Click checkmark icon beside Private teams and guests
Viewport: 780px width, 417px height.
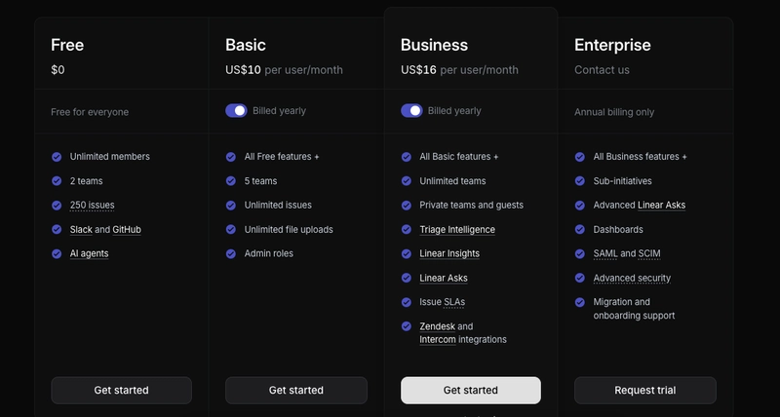[x=406, y=205]
